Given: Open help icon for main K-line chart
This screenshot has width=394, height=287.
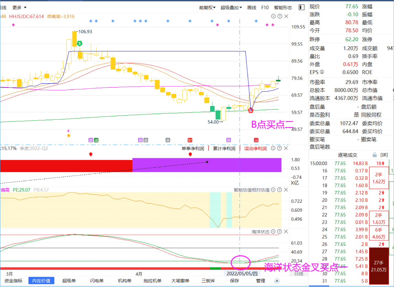Looking at the screenshot, I should coord(280,16).
